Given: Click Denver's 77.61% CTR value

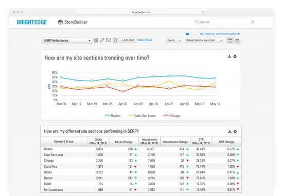Looking at the screenshot, I should [201, 178].
